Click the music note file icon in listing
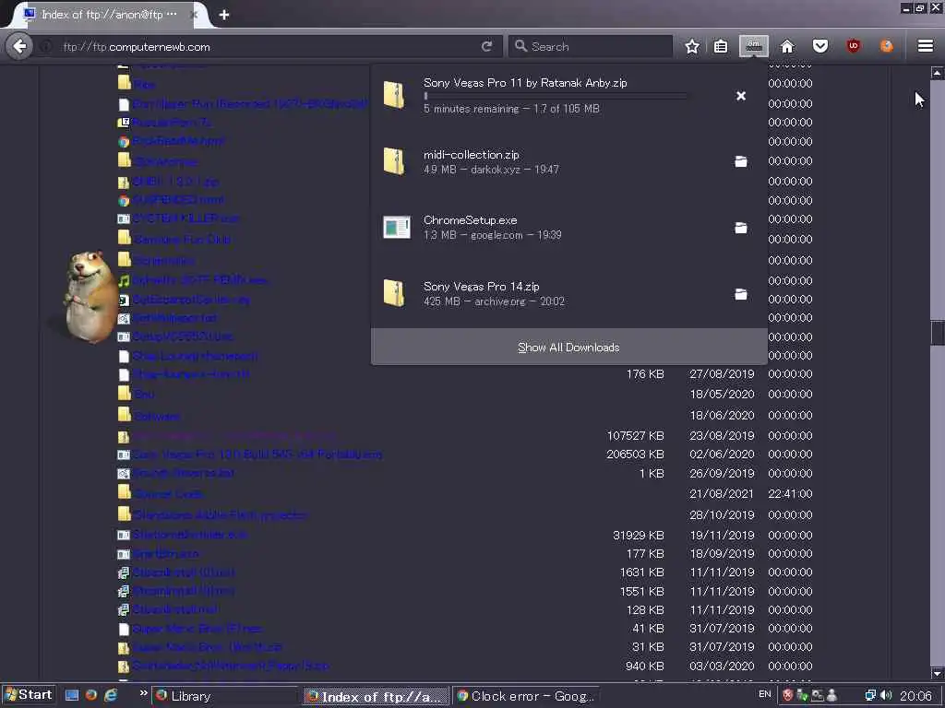 click(x=124, y=281)
